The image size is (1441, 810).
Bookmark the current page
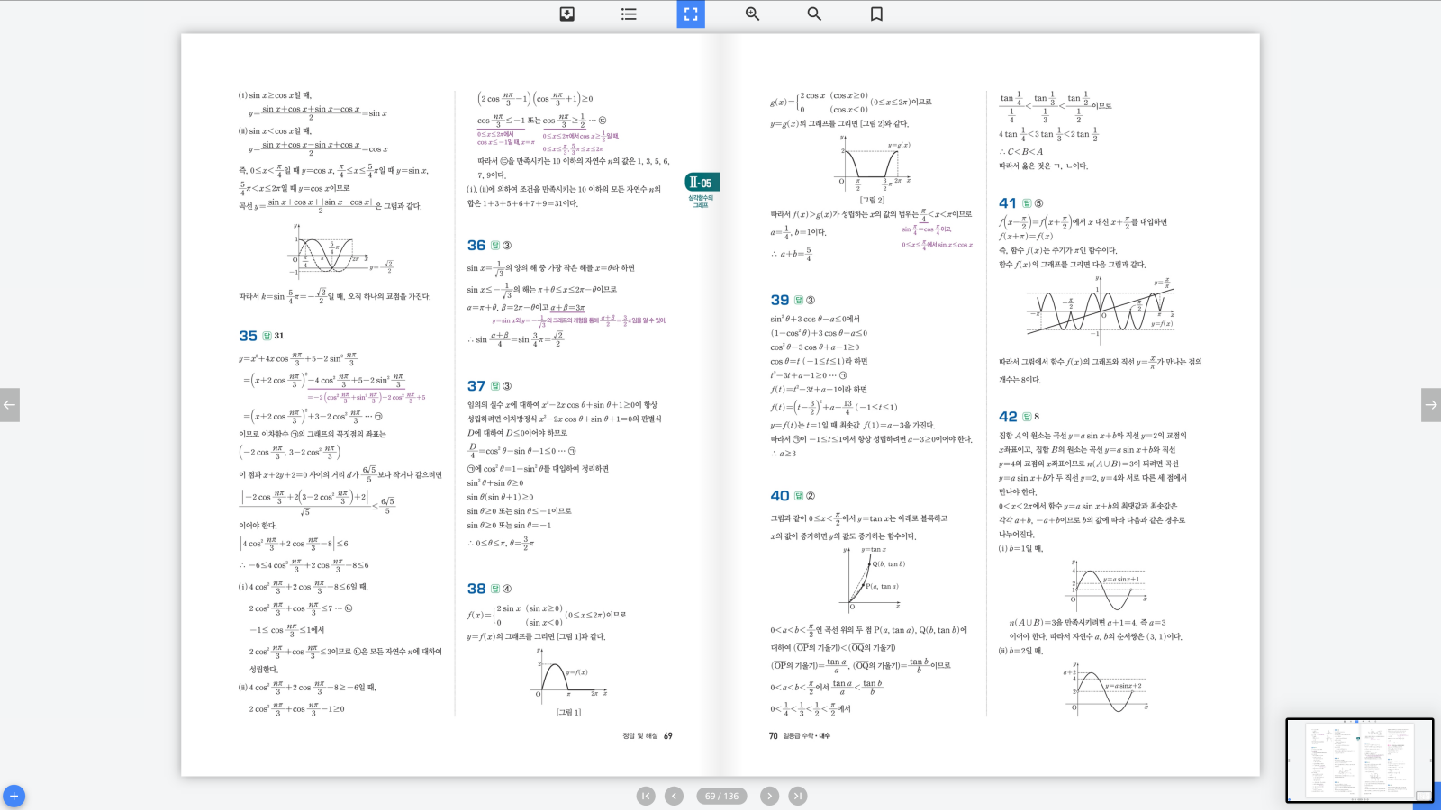coord(876,14)
